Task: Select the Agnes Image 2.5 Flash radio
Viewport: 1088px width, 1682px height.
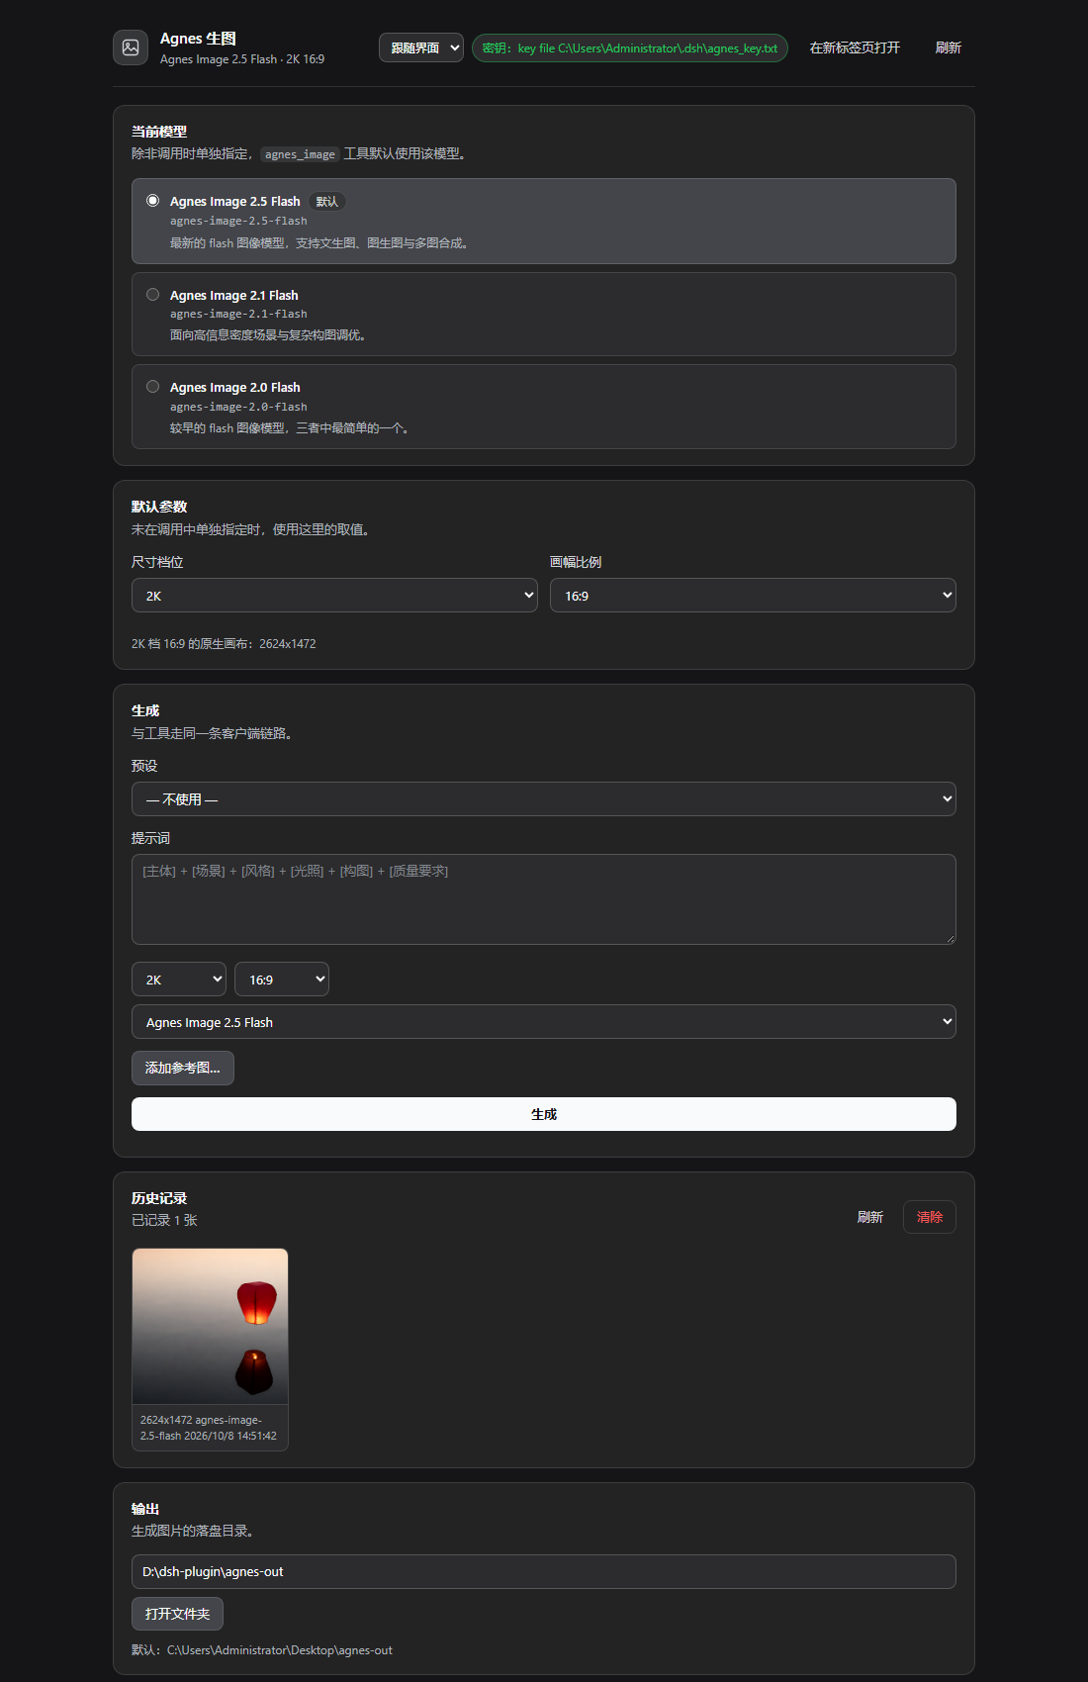Action: tap(152, 200)
